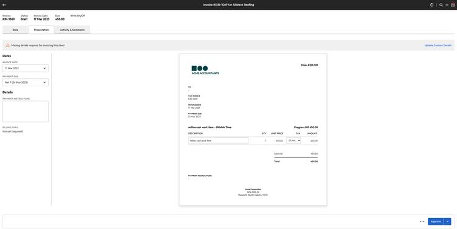This screenshot has height=229, width=457.
Task: Go back using the left arrow
Action: click(x=4, y=5)
